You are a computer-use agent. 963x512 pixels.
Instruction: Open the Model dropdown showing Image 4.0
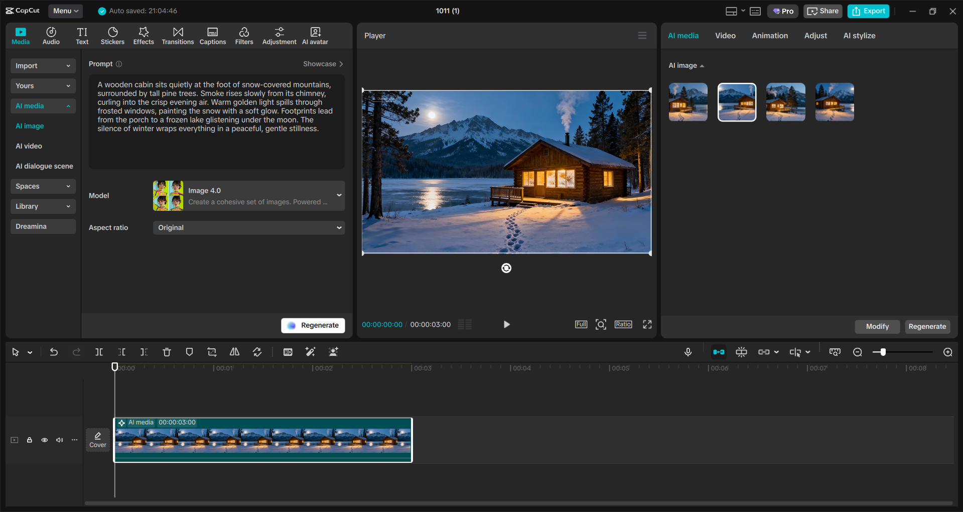248,196
